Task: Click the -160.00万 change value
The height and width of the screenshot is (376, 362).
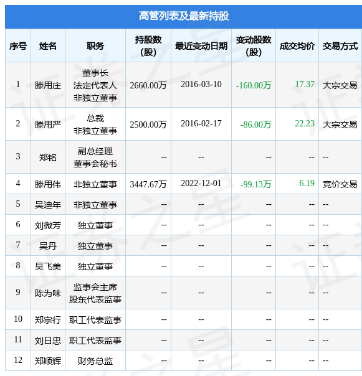Action: click(x=254, y=85)
